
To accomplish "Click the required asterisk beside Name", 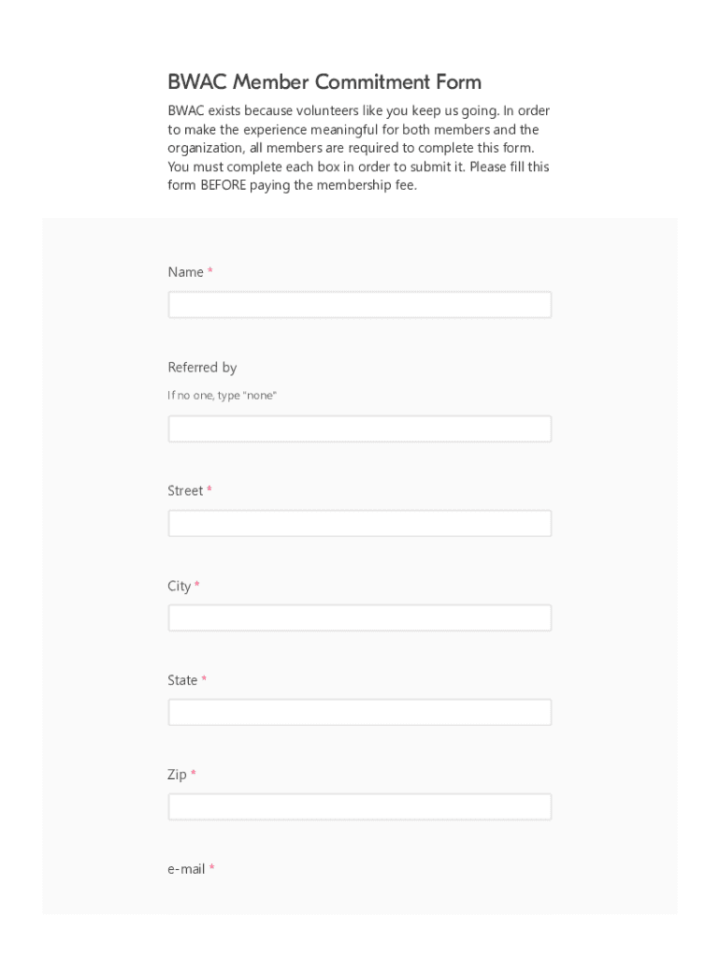I will coord(210,272).
